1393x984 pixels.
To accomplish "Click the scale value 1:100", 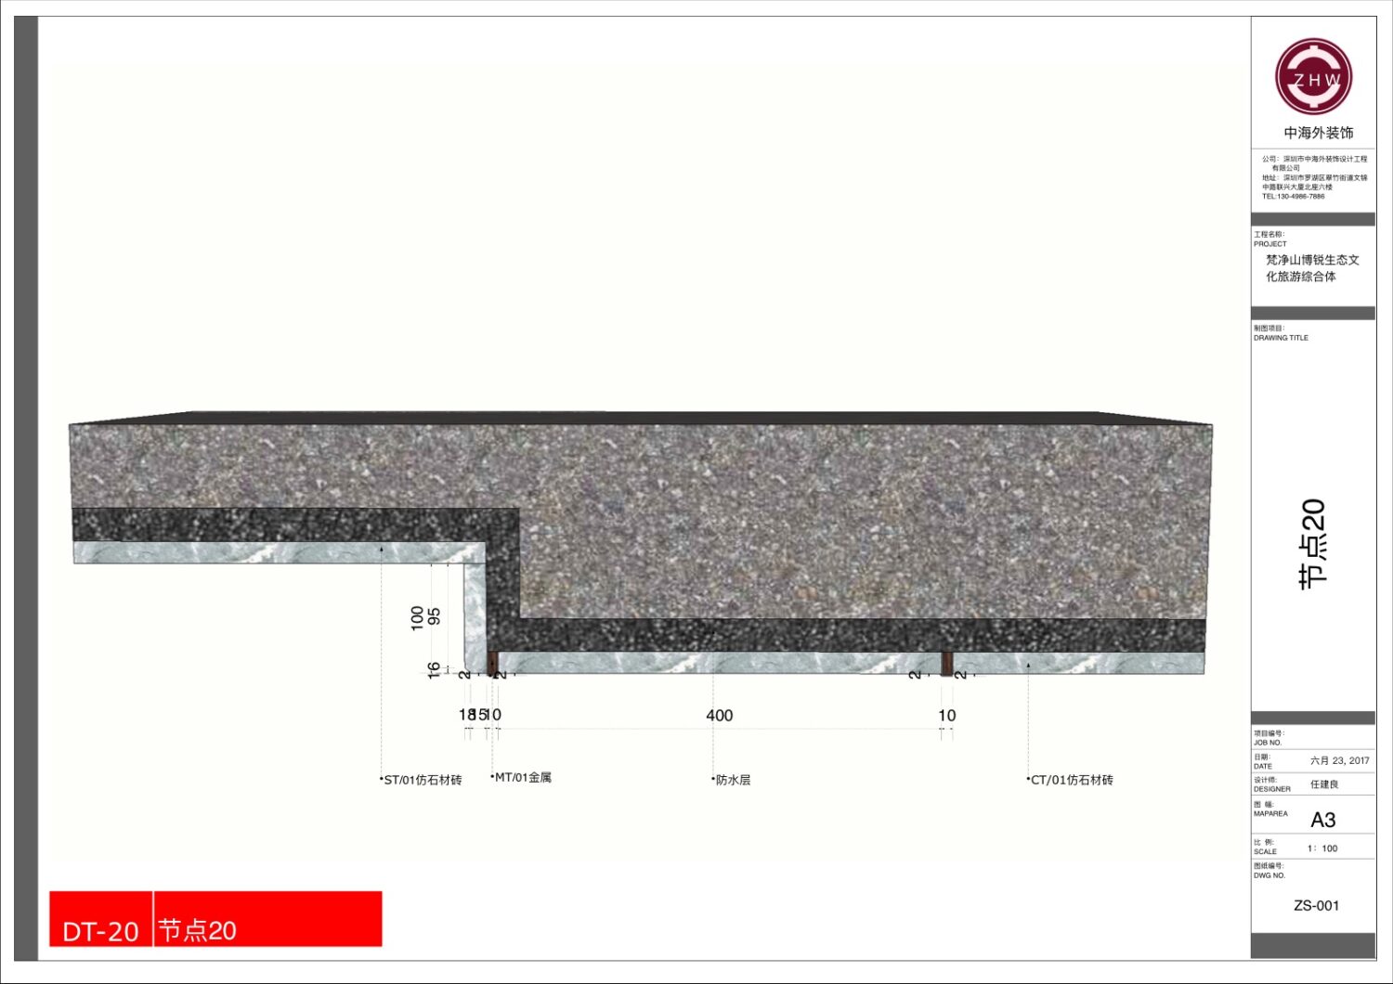I will (x=1322, y=848).
